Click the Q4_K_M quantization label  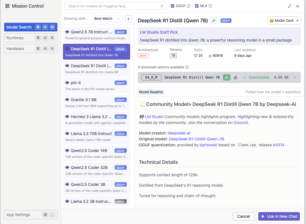(x=151, y=77)
